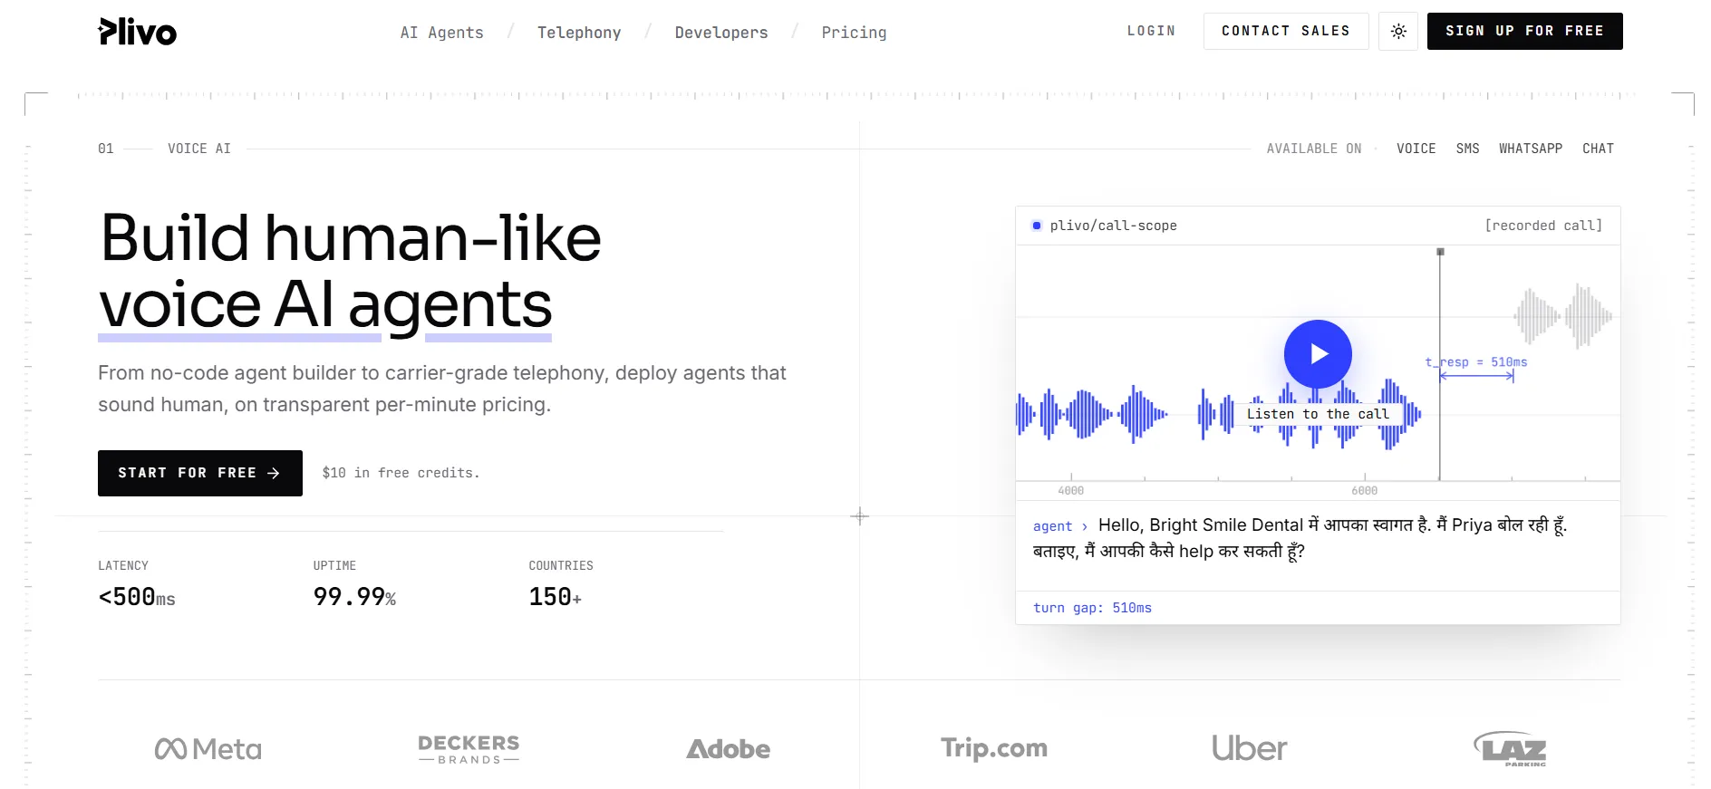
Task: Click the Deckers Brands logo
Action: (x=469, y=749)
